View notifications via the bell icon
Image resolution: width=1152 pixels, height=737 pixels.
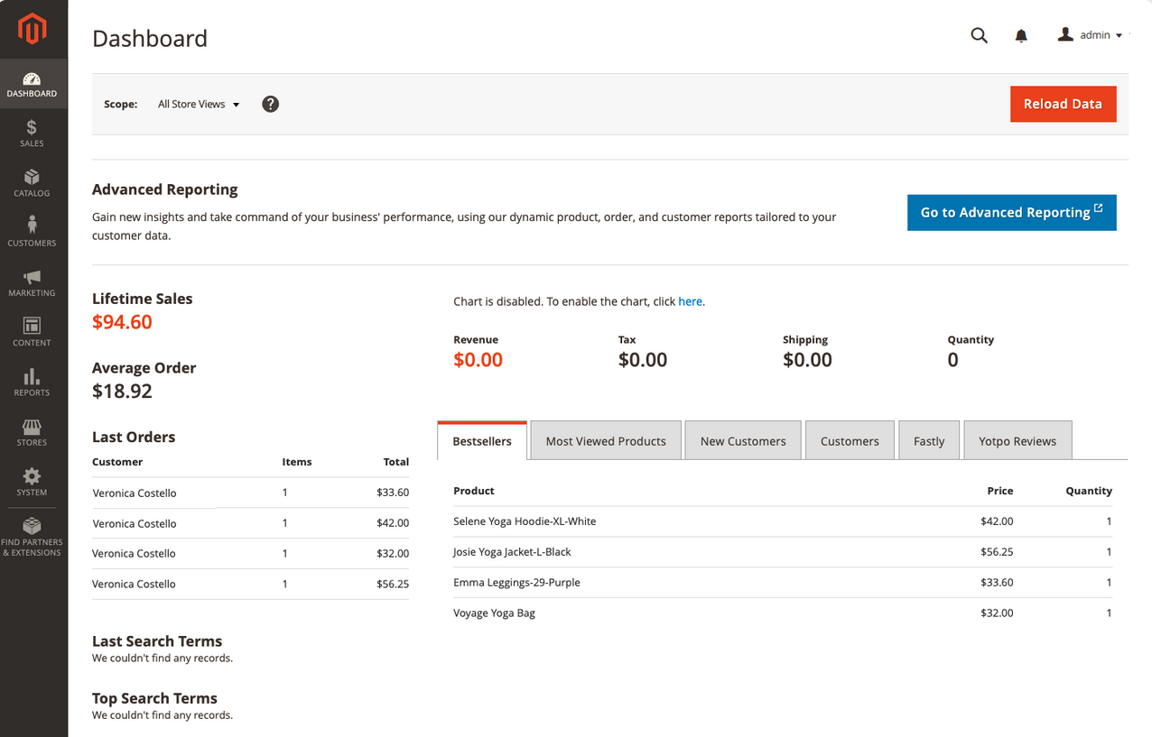(1021, 35)
